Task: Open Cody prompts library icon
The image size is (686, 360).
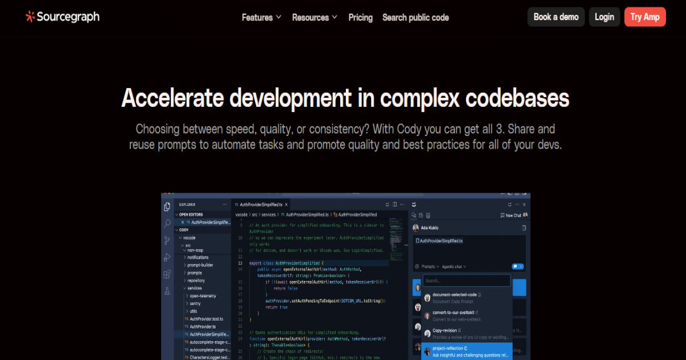Action: pyautogui.click(x=427, y=215)
